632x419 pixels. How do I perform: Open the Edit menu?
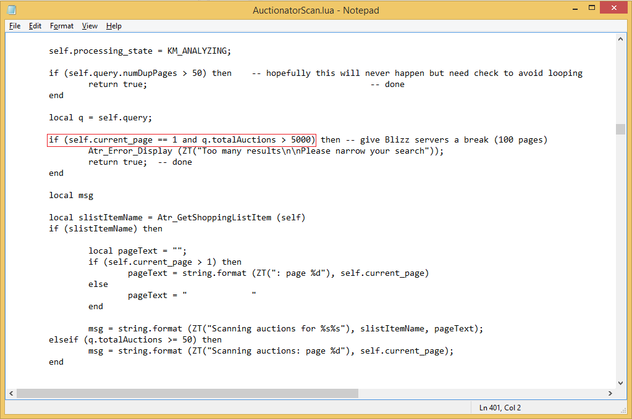(35, 26)
